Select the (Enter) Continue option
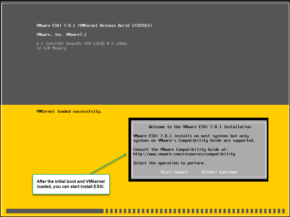The height and width of the screenshot is (217, 290). [219, 172]
